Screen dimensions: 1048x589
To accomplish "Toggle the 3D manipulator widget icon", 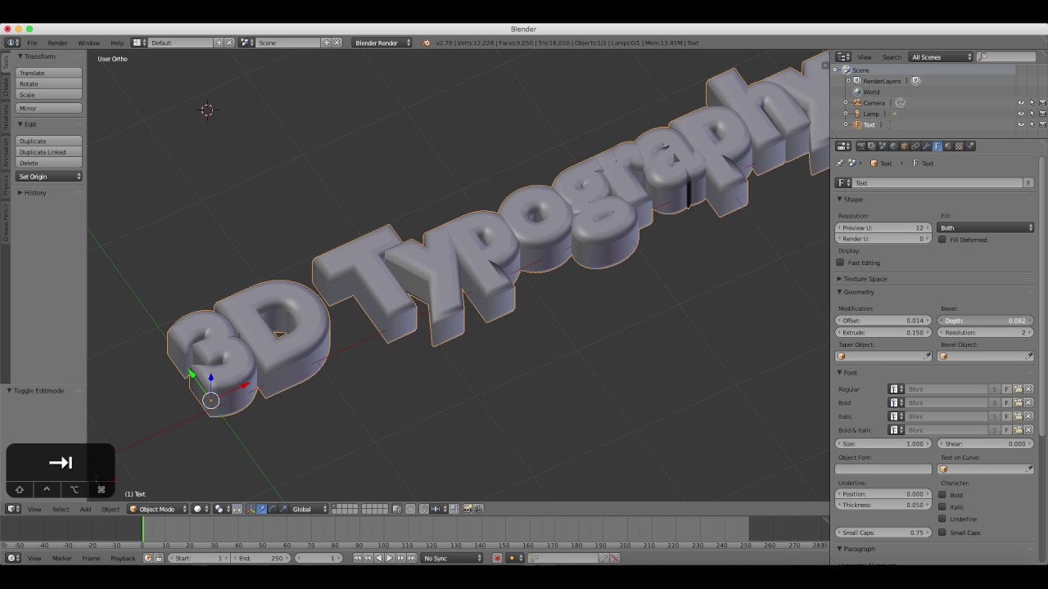I will pyautogui.click(x=251, y=509).
